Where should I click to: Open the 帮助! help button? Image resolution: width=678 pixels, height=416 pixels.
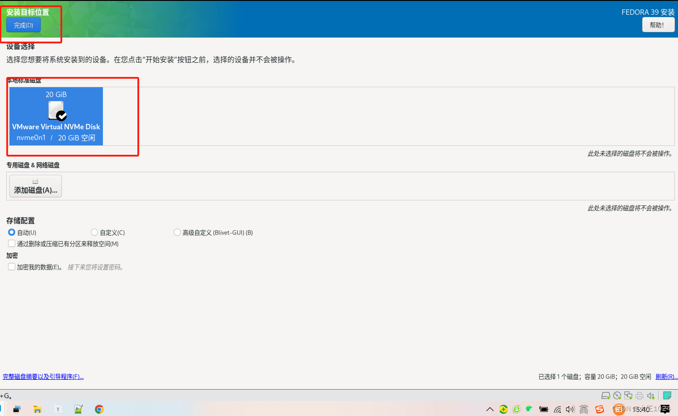click(x=658, y=25)
